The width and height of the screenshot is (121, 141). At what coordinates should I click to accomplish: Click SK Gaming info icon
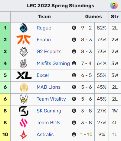[x=74, y=111]
